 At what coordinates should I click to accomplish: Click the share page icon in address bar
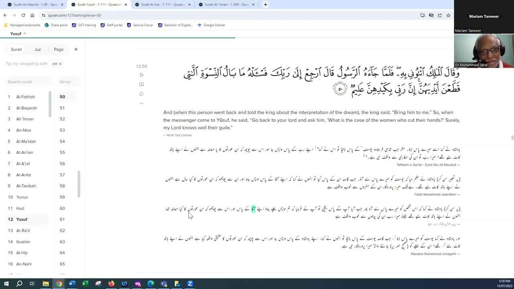point(440,15)
